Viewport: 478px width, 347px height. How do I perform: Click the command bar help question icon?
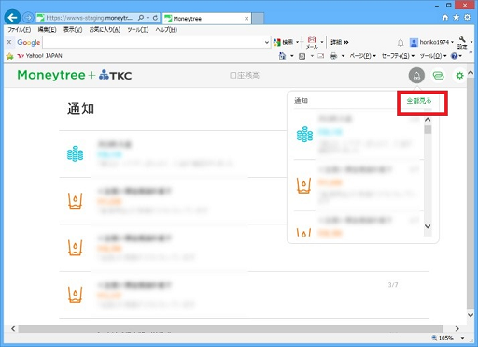click(455, 56)
